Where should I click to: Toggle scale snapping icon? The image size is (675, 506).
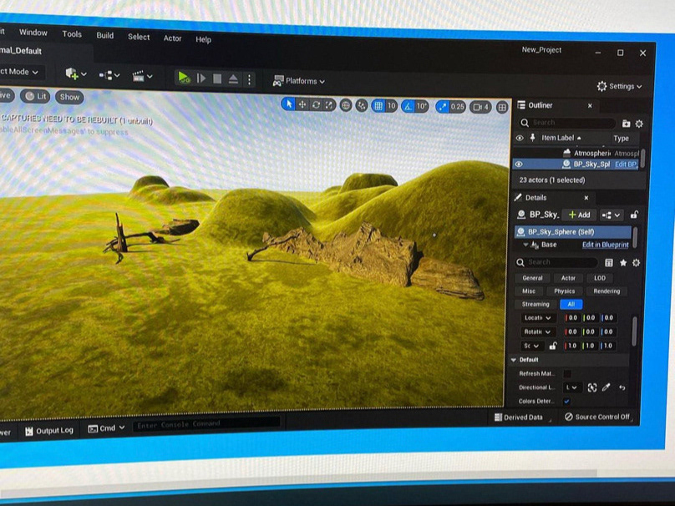(442, 107)
